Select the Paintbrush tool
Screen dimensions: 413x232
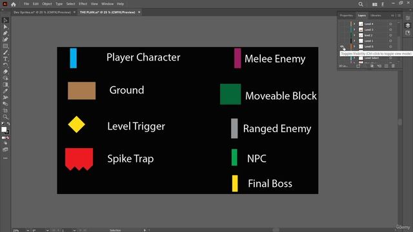pyautogui.click(x=5, y=52)
